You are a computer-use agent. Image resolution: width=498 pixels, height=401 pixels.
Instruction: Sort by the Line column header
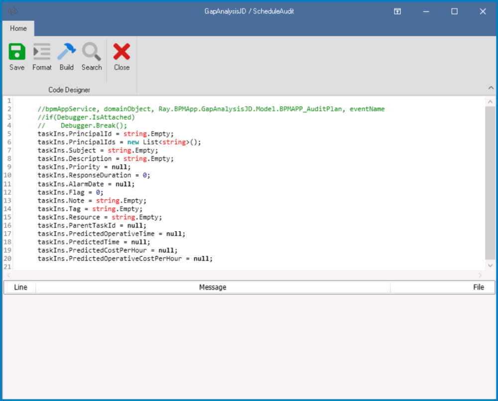click(21, 287)
